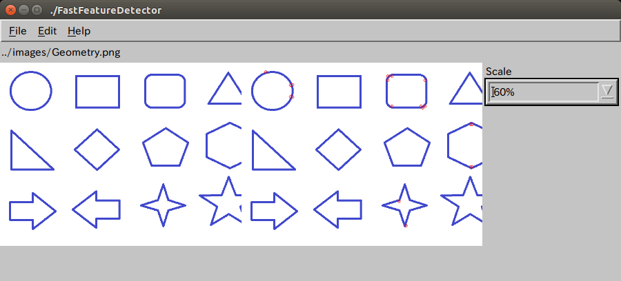Click the circle with red keypoint markers
621x281 pixels.
pos(272,90)
